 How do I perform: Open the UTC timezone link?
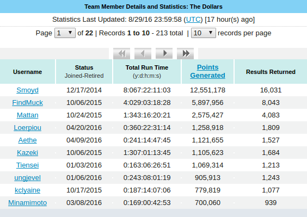(x=193, y=20)
